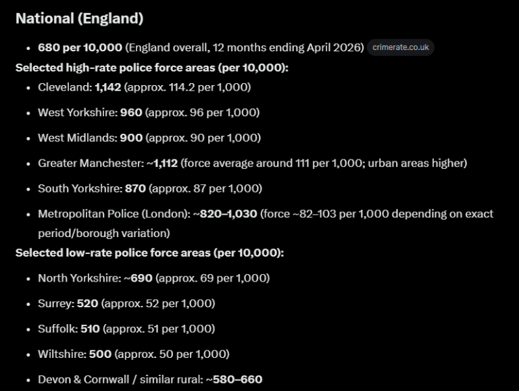
Task: Click the period/borough variation text line
Action: tap(104, 233)
